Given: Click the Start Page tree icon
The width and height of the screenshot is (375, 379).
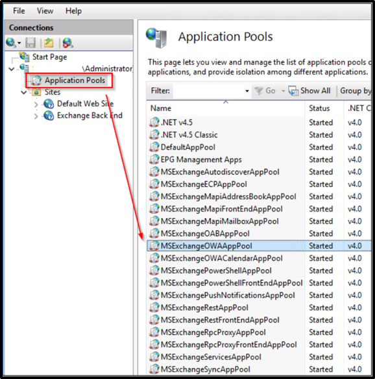Looking at the screenshot, I should point(24,56).
